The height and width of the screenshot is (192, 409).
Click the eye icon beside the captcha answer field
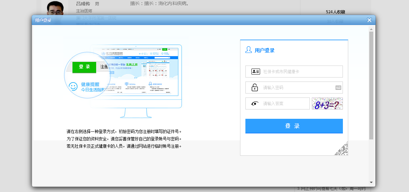pyautogui.click(x=255, y=103)
